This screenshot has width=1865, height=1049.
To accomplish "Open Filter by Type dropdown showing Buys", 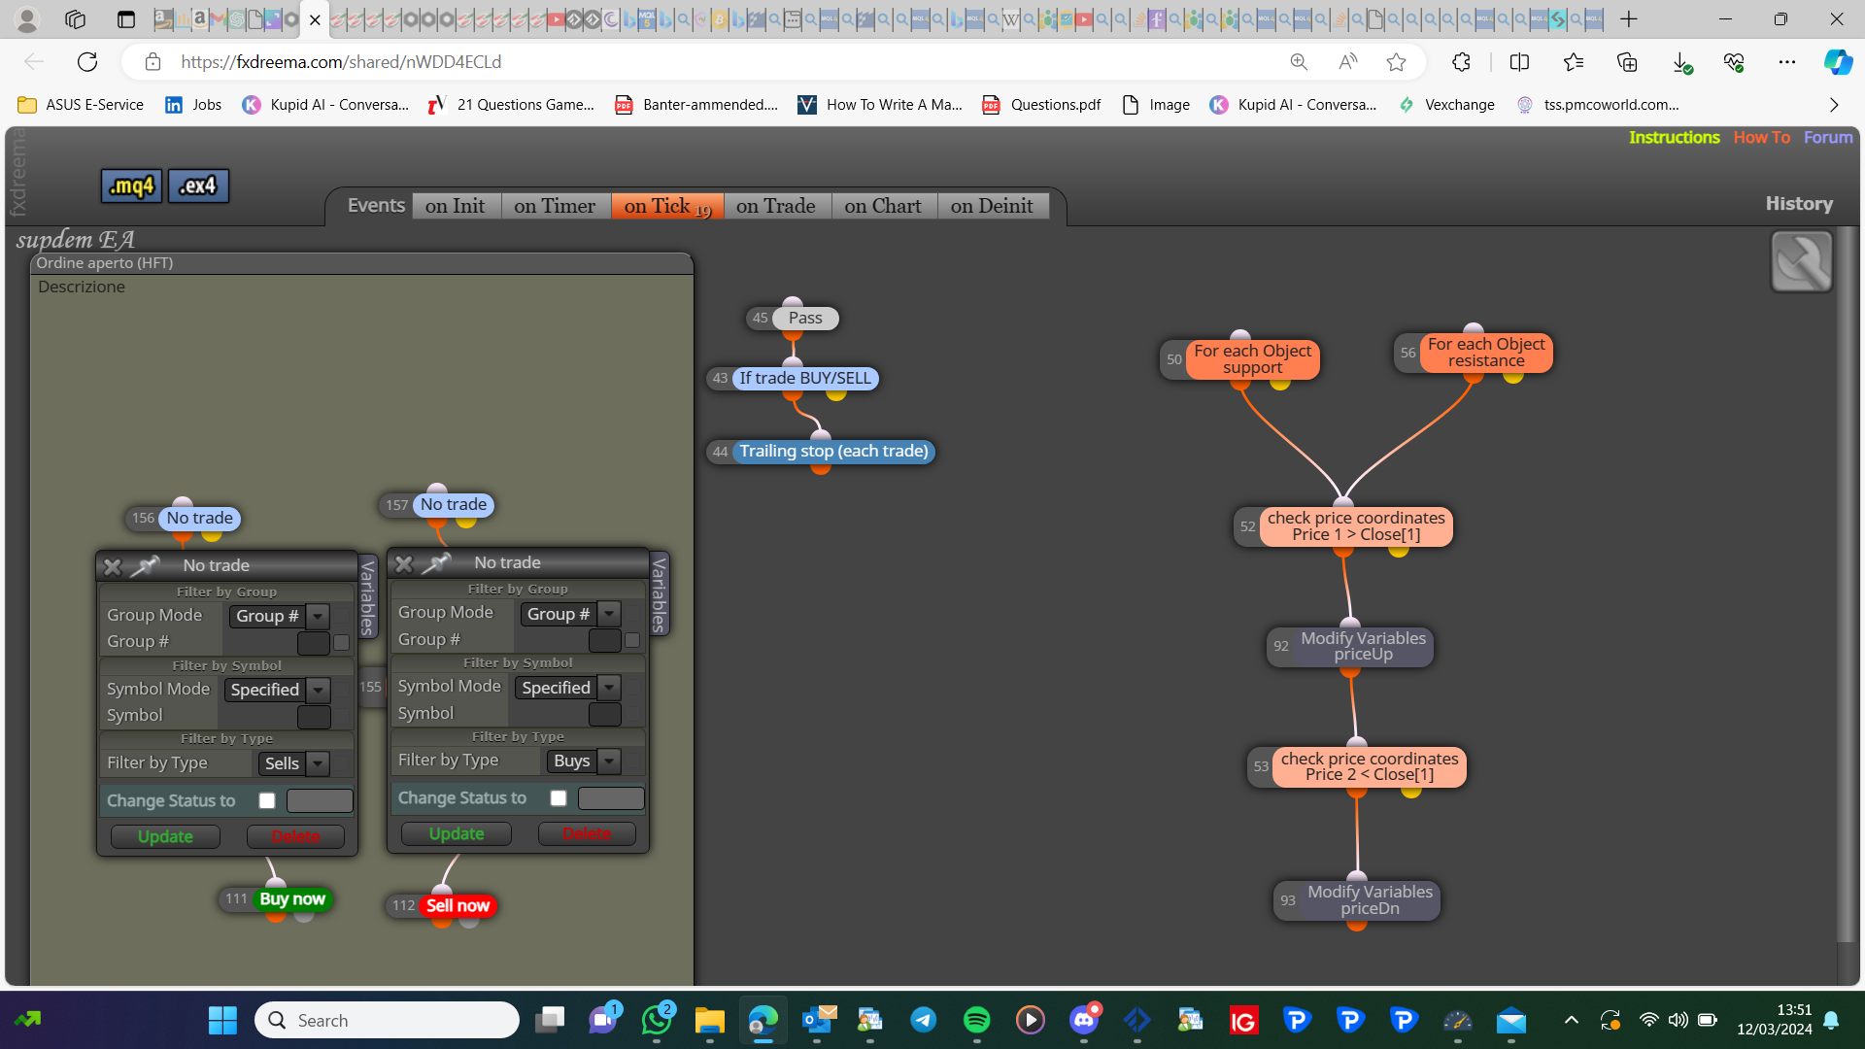I will [x=584, y=761].
